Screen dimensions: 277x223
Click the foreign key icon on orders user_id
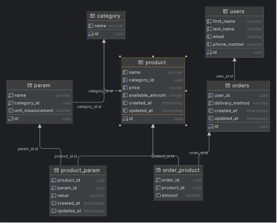point(211,95)
